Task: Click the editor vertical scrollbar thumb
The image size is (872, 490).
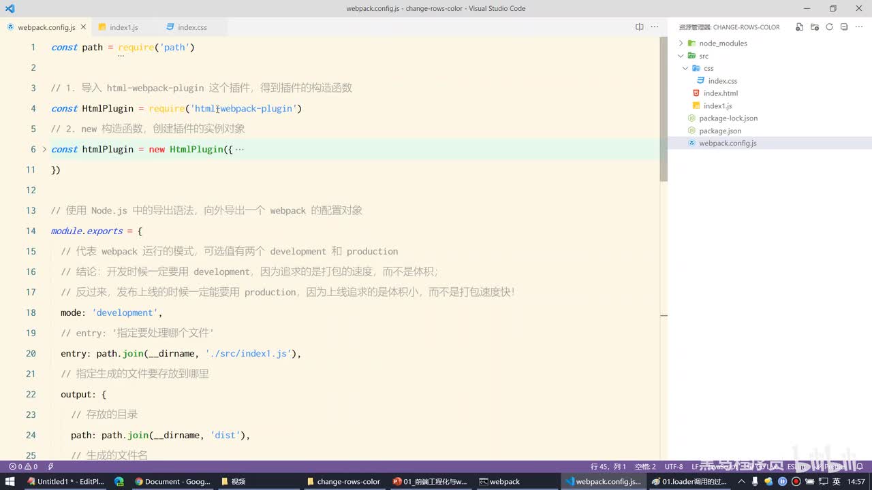Action: (x=664, y=109)
